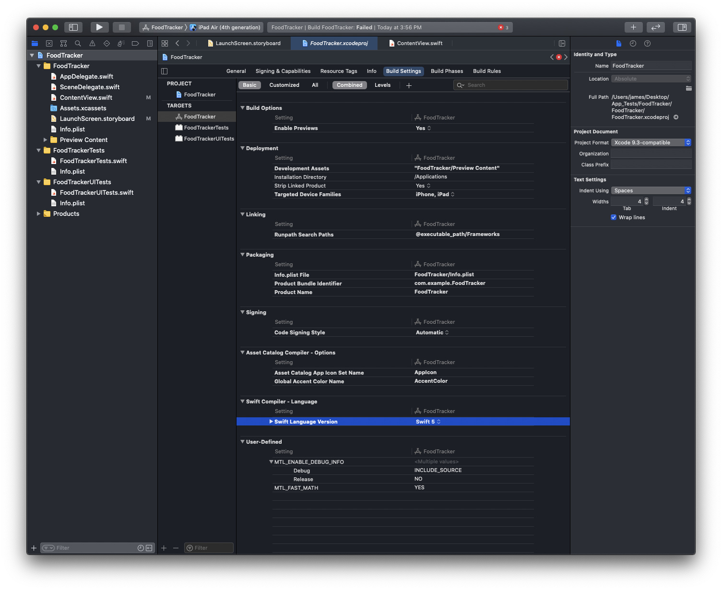Click the red error badge in jump bar
The height and width of the screenshot is (590, 722).
click(x=559, y=57)
